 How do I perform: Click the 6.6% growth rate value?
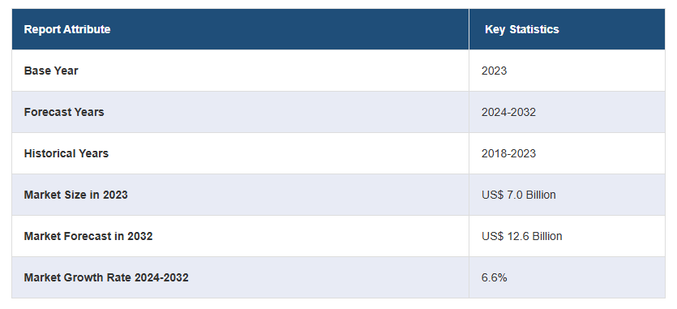pyautogui.click(x=494, y=277)
